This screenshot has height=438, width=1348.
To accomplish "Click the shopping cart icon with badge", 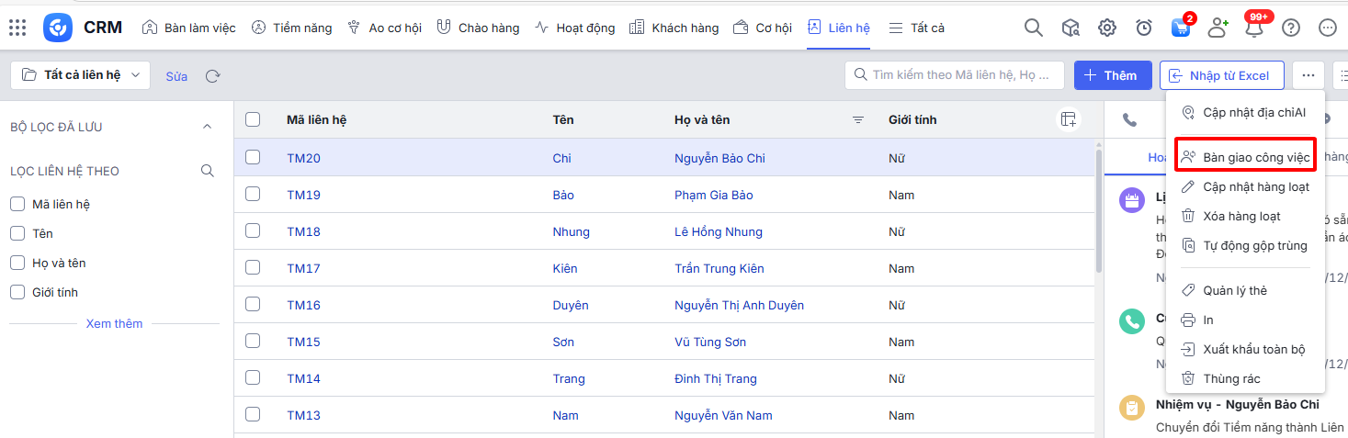I will (1181, 28).
